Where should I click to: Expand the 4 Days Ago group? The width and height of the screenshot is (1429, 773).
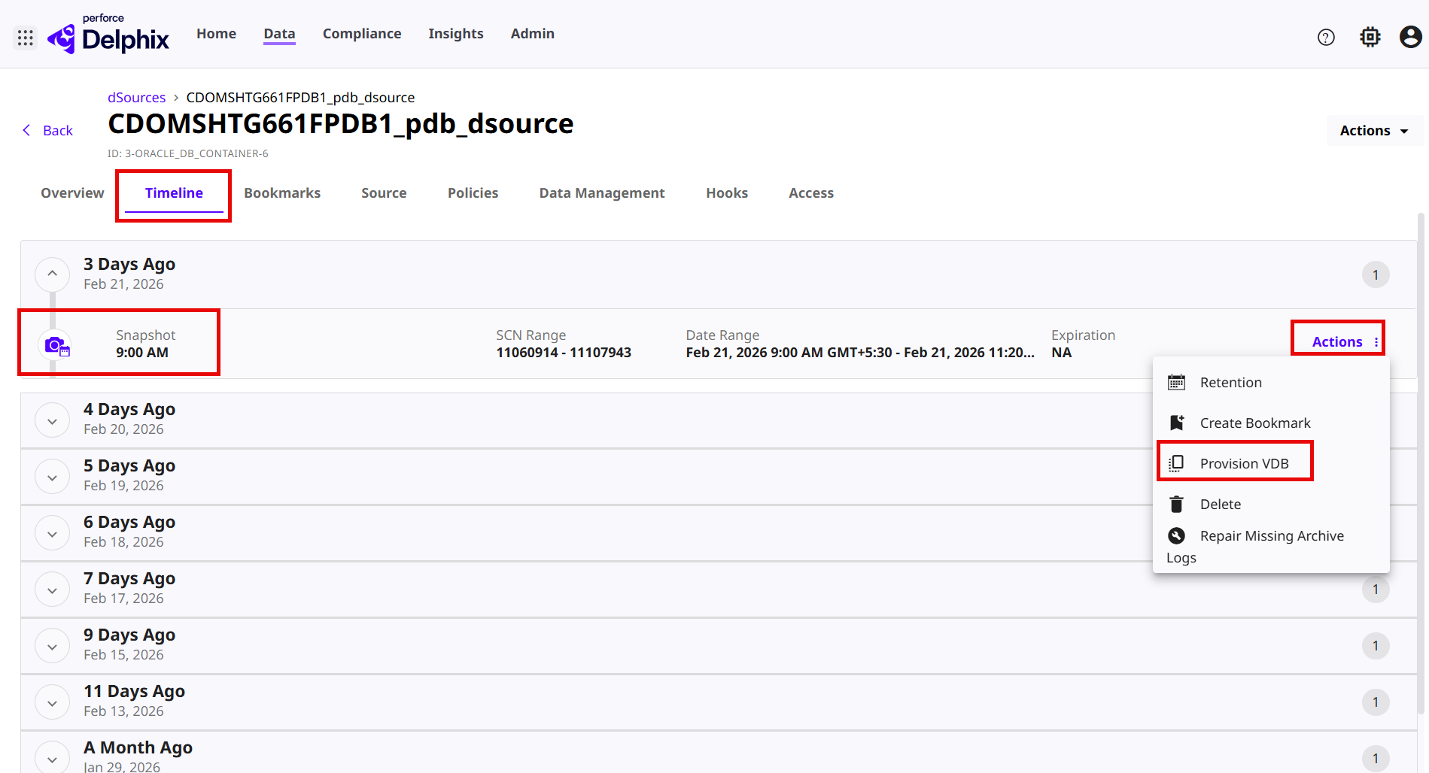(x=53, y=421)
